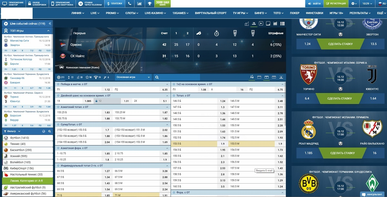Switch markets to two-column layout
Screen dimensions: 387x197
267,77
